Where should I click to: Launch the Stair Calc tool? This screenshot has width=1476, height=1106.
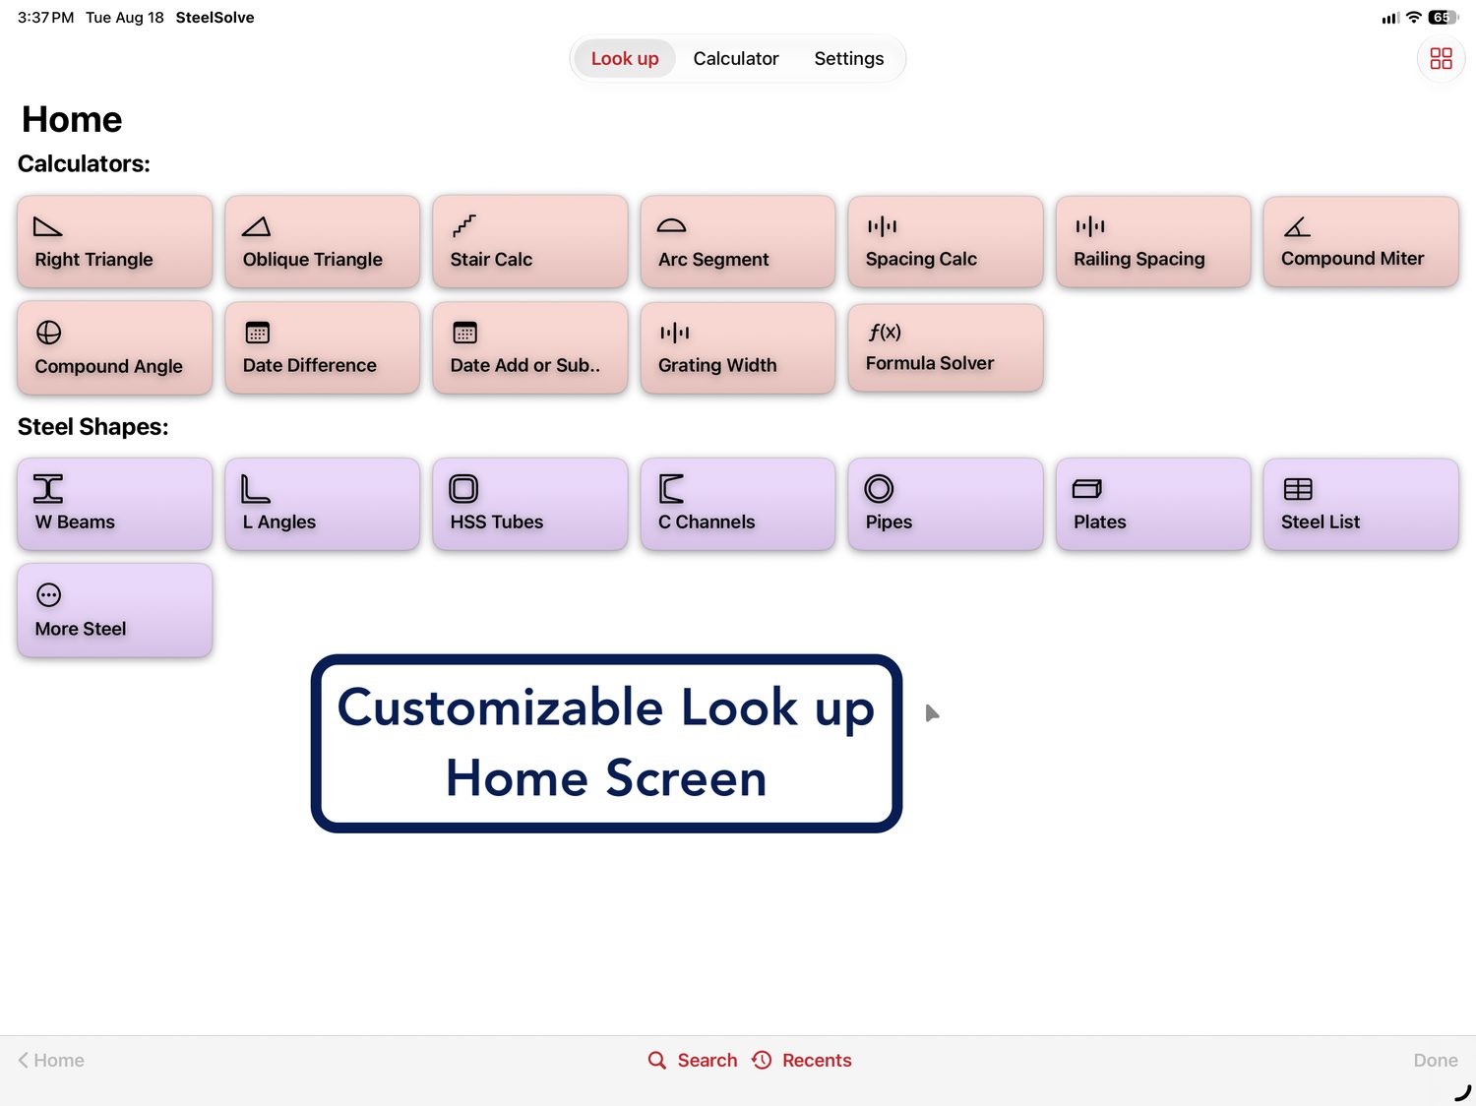coord(529,242)
